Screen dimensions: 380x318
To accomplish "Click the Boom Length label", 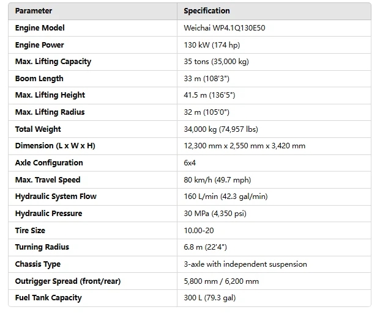I will [x=39, y=79].
